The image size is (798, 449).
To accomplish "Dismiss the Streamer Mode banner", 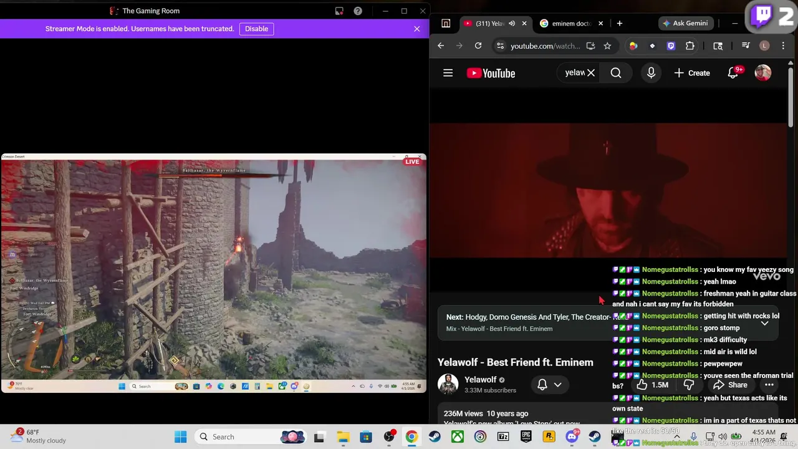I will tap(417, 29).
